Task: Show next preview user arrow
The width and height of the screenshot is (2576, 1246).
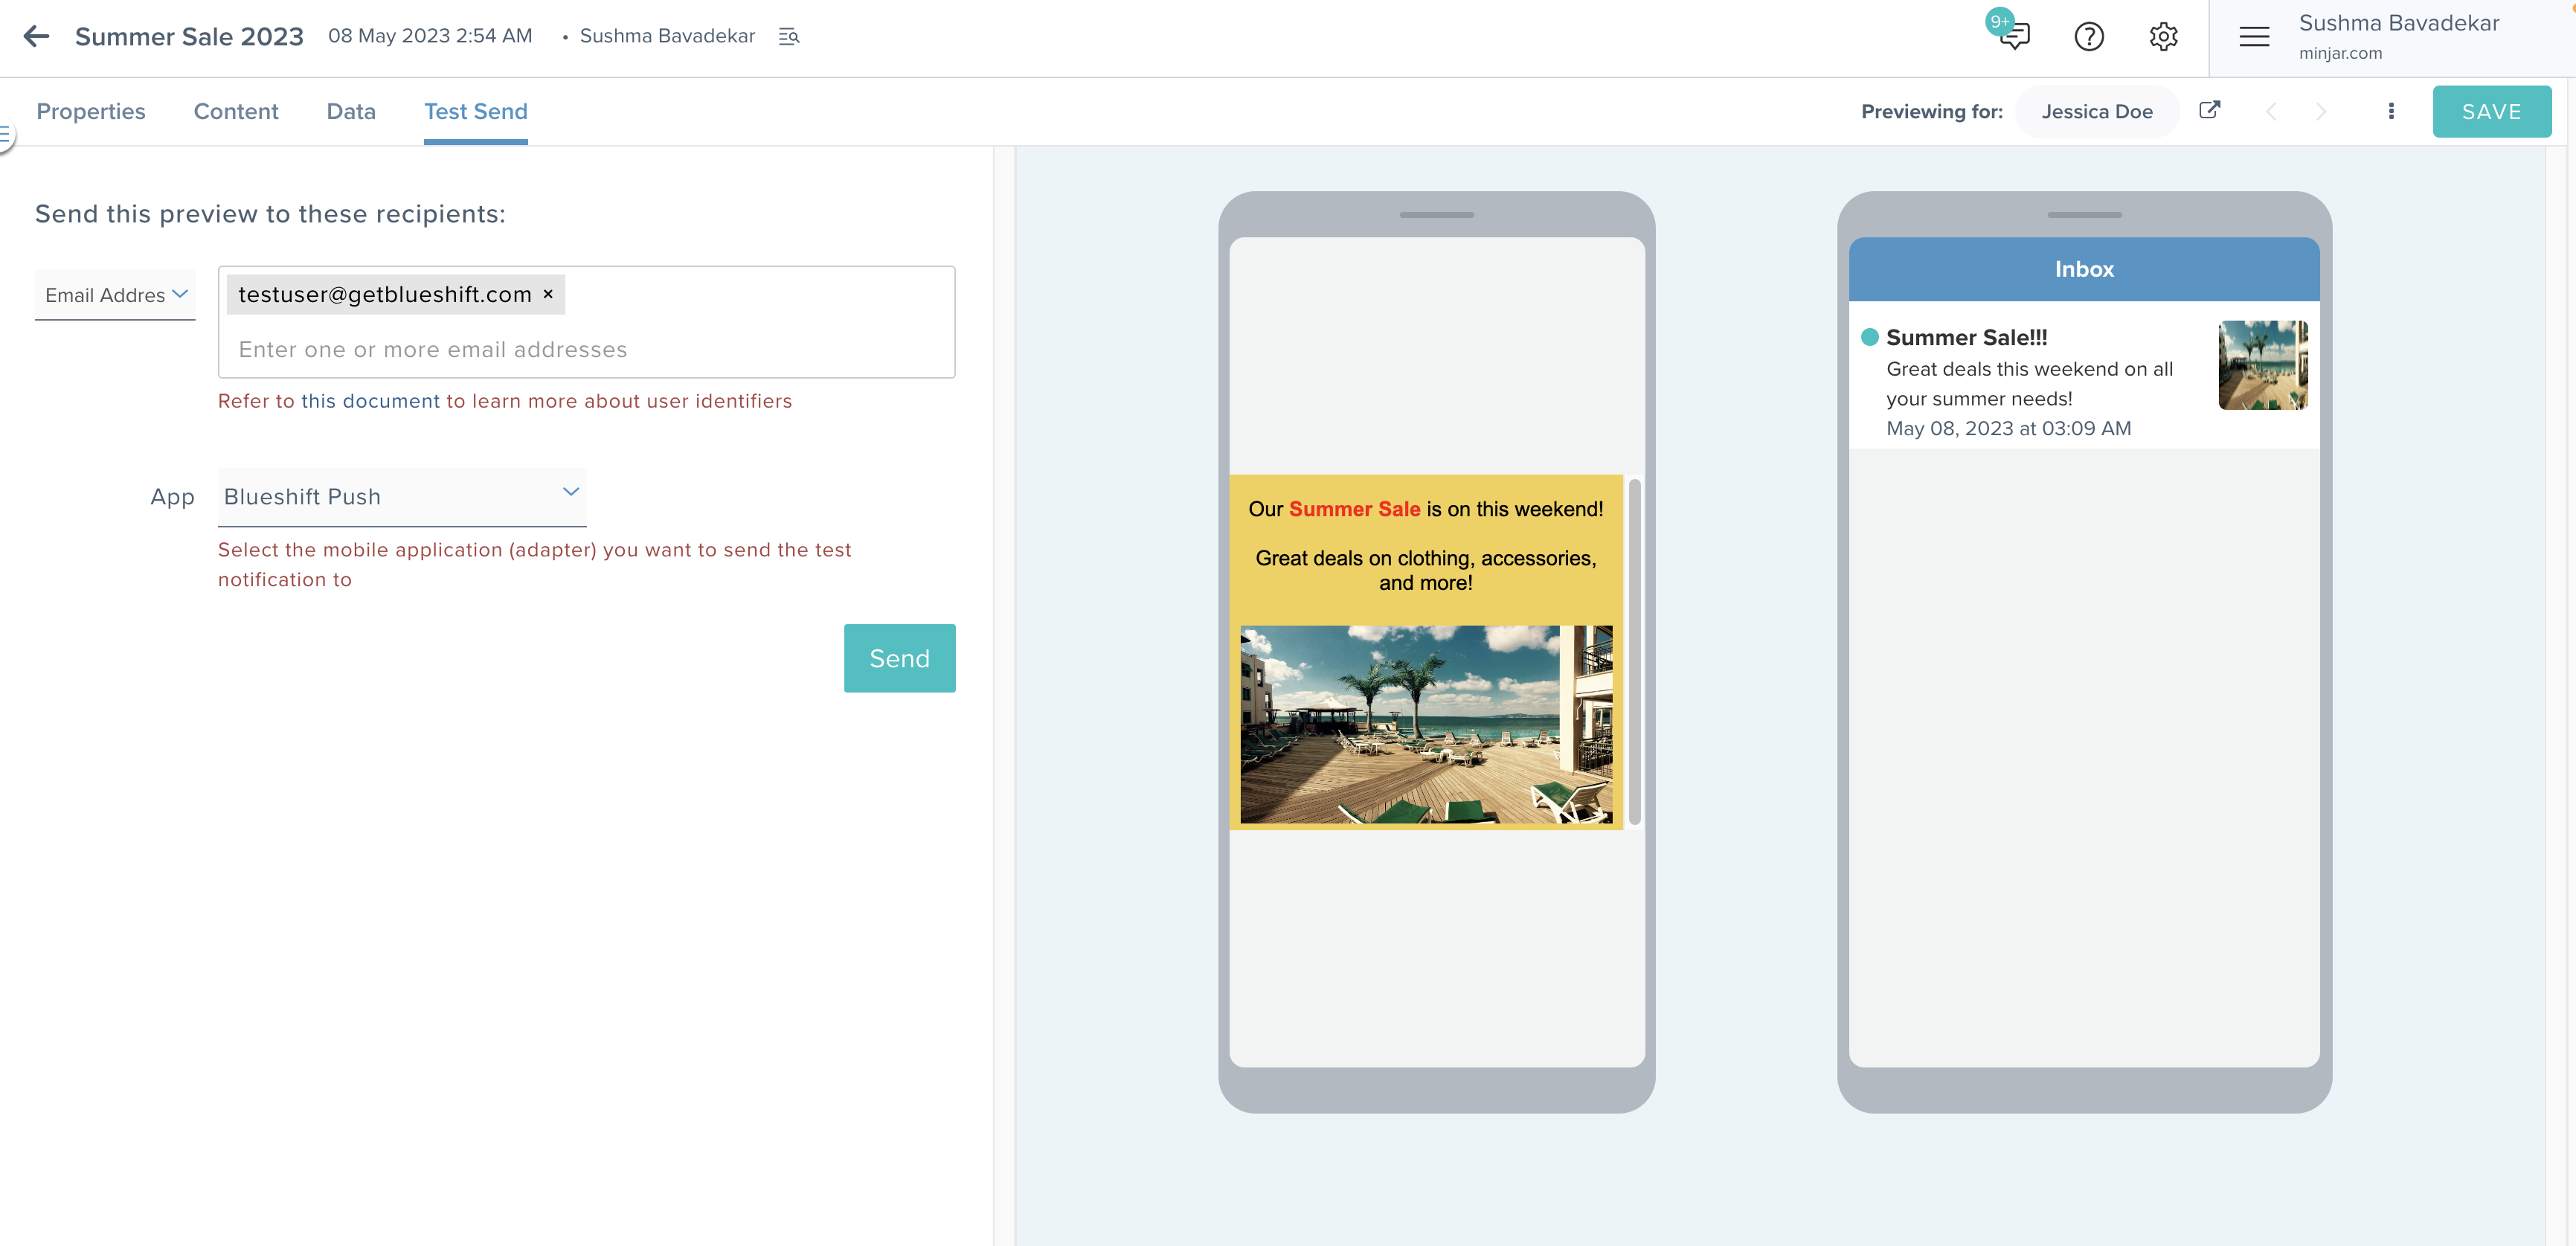Action: coord(2321,111)
